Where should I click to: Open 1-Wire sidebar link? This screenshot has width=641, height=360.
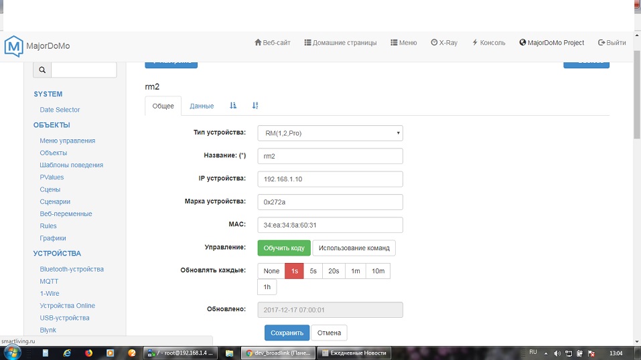pos(50,293)
